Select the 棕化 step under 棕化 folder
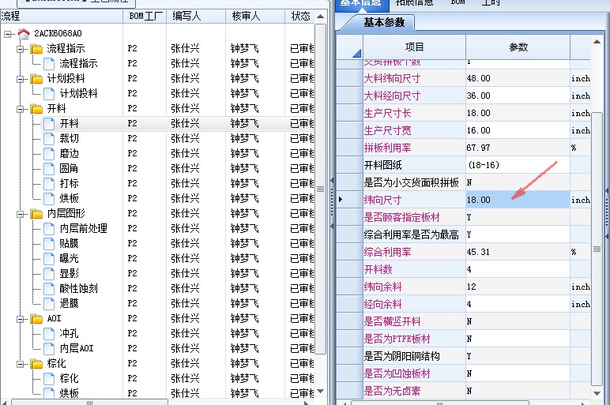610x405 pixels. tap(69, 379)
